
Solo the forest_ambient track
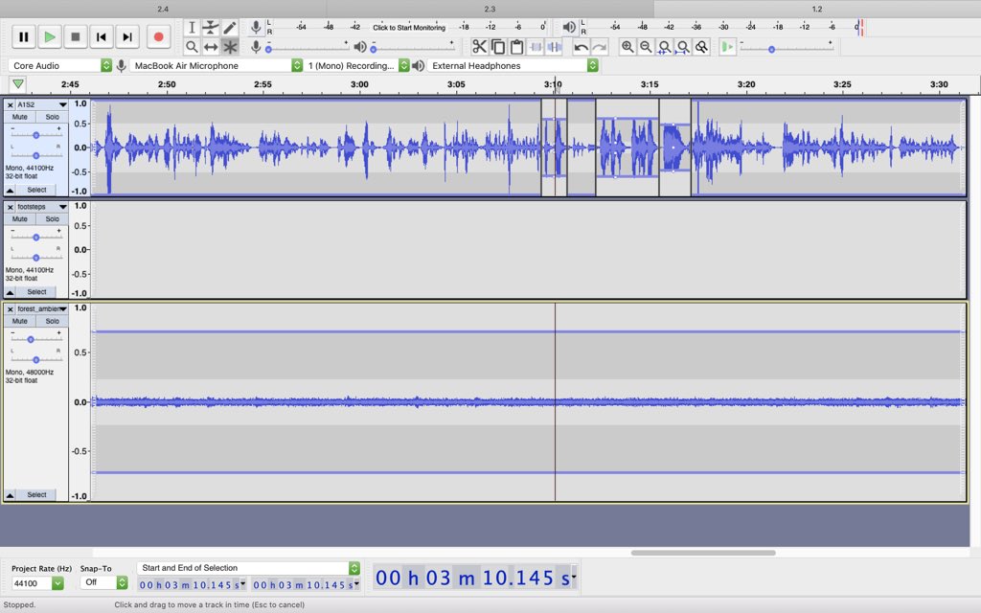(x=52, y=321)
